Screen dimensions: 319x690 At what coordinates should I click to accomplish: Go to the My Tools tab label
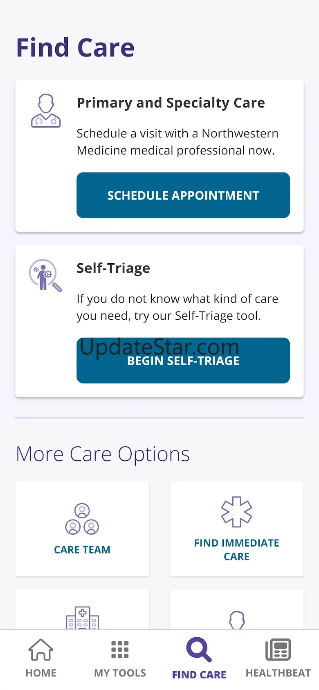click(x=120, y=673)
